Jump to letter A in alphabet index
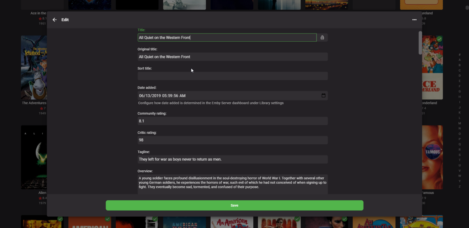469x228 pixels. pos(460,60)
